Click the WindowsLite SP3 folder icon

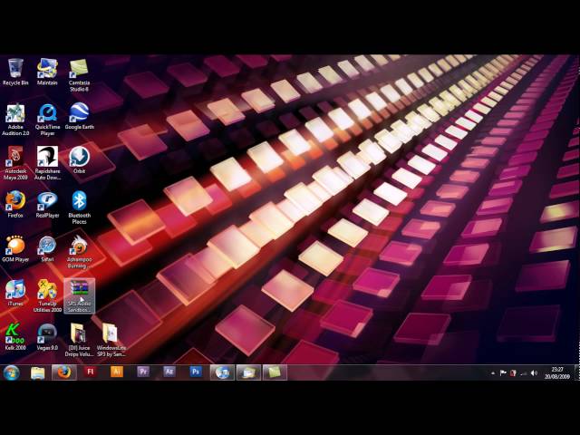(x=111, y=340)
